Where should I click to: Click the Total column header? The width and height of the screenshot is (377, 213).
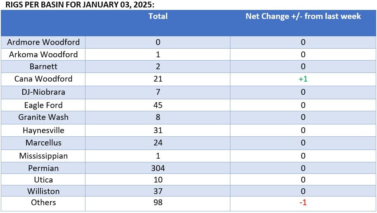(158, 16)
